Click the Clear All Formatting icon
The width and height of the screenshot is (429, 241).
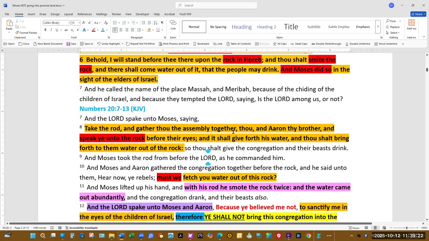106,23
